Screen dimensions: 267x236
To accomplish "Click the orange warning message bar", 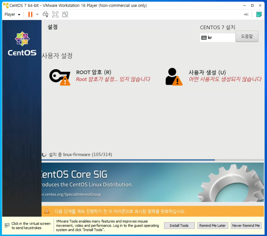I will tap(153, 211).
